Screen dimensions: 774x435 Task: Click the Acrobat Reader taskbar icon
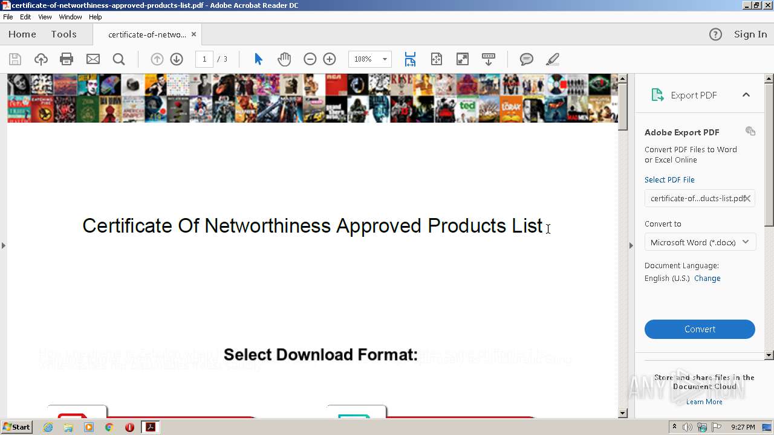(150, 427)
